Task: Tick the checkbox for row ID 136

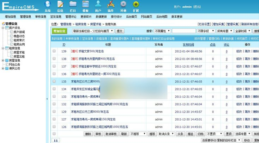Action: (x=54, y=74)
